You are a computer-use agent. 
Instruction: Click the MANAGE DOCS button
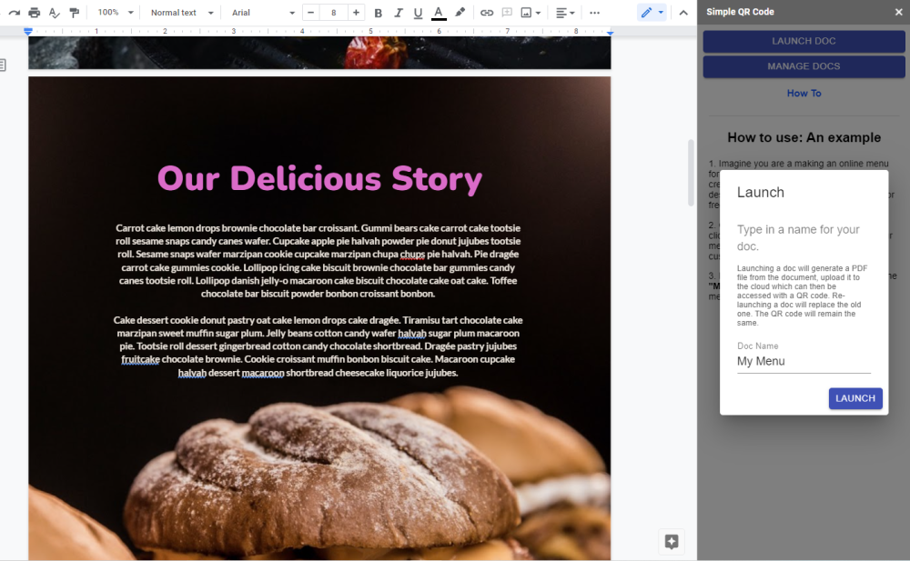coord(804,66)
